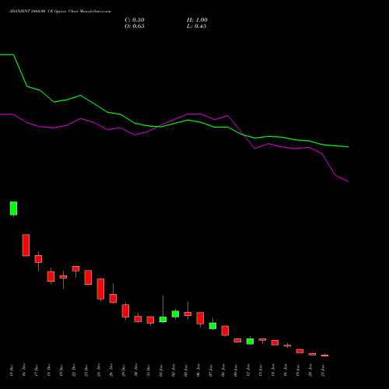Image resolution: width=389 pixels, height=389 pixels.
Task: Click the 01 Jan date axis label
Action: (161, 370)
